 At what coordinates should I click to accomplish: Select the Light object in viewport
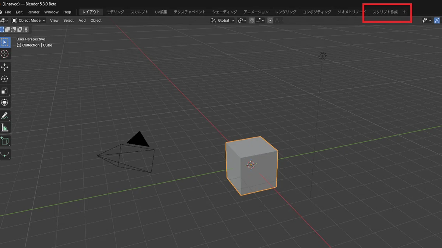pos(323,56)
